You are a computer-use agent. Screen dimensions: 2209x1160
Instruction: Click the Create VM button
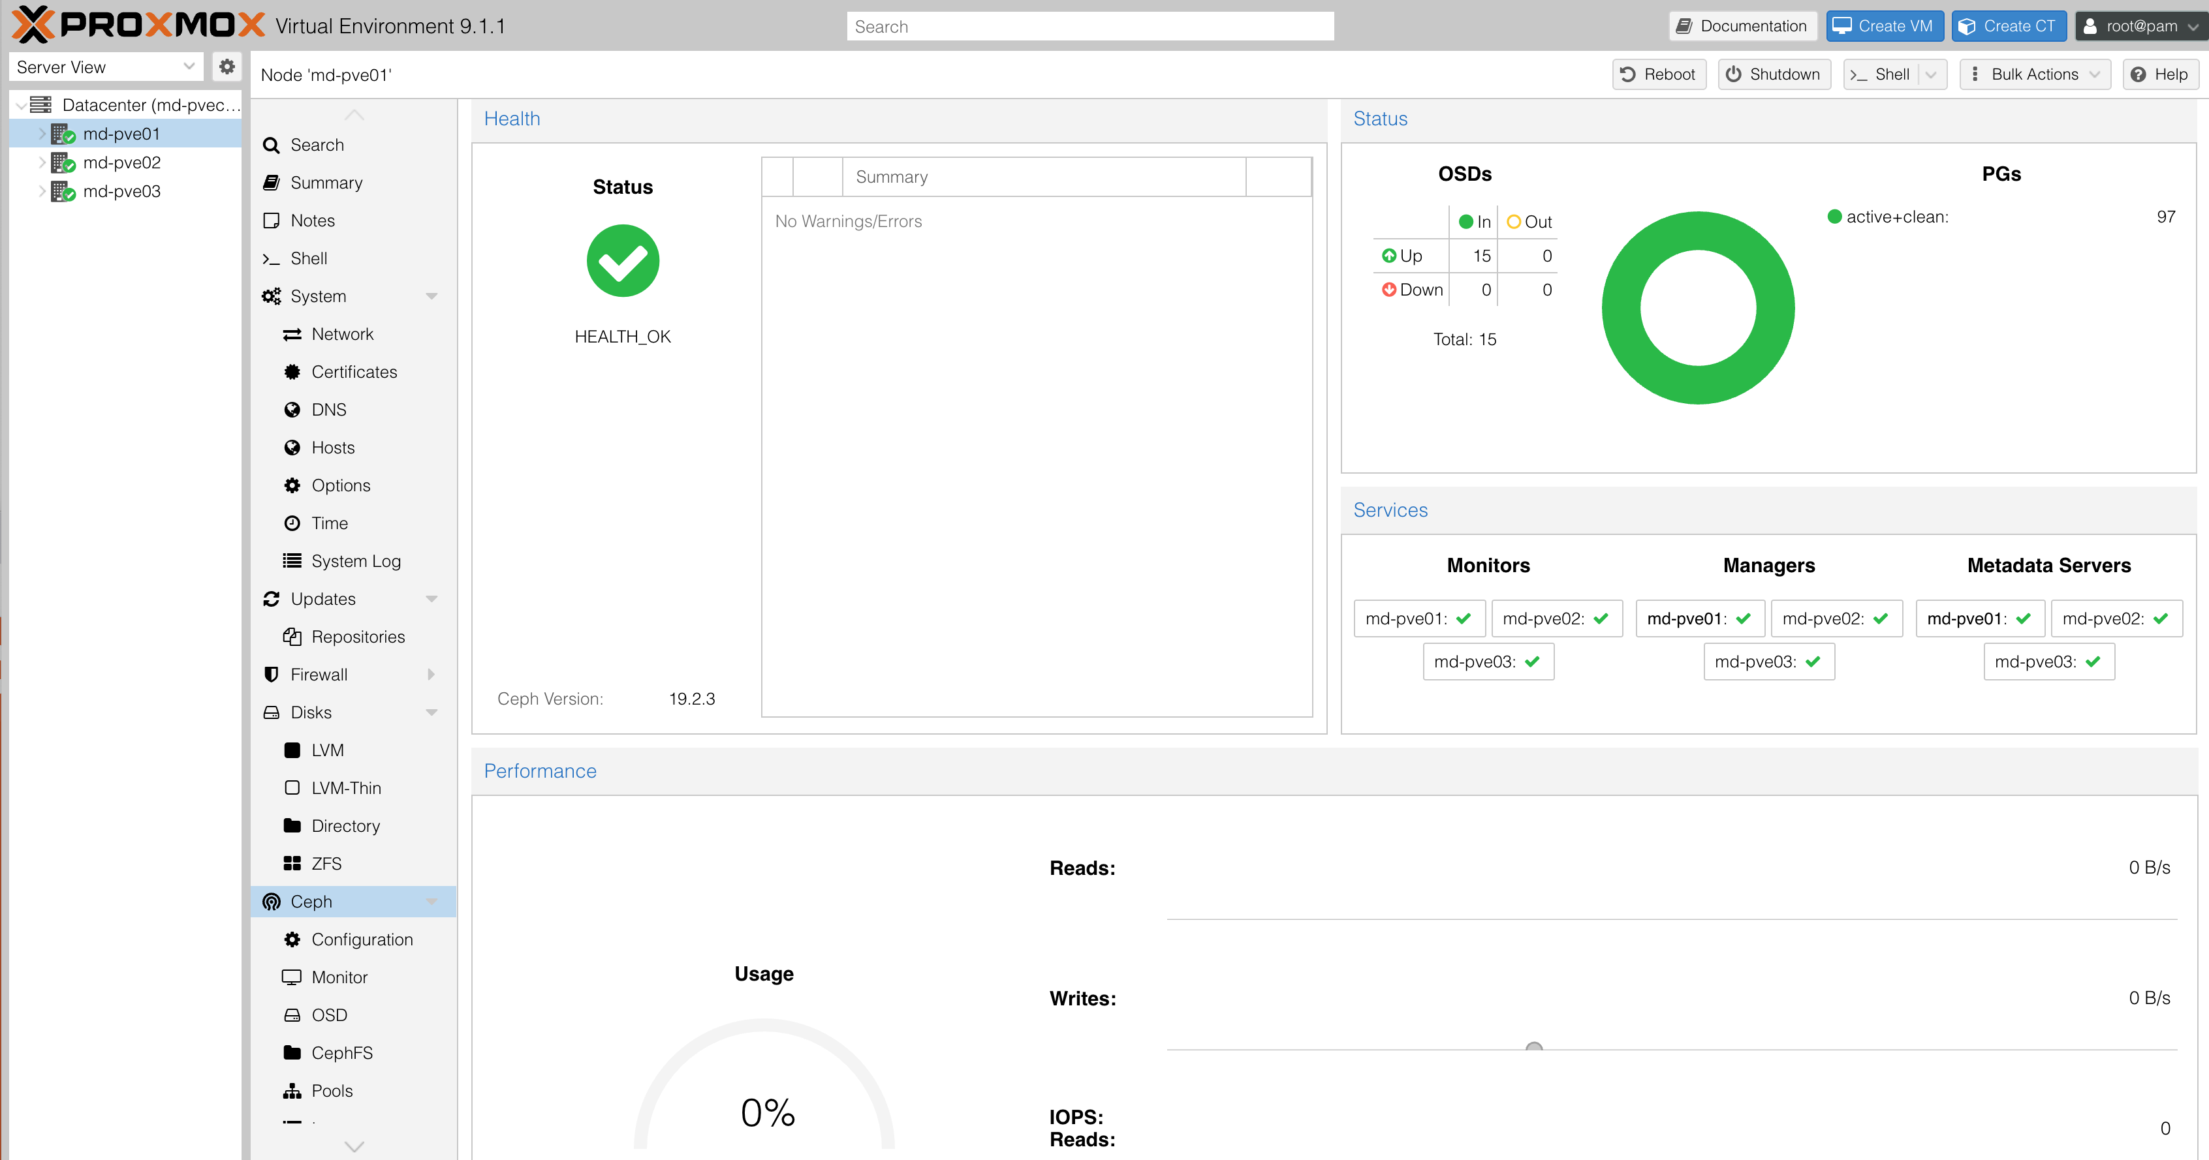pos(1883,25)
